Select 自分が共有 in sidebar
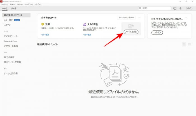The width and height of the screenshot is (196, 116). click(x=9, y=57)
